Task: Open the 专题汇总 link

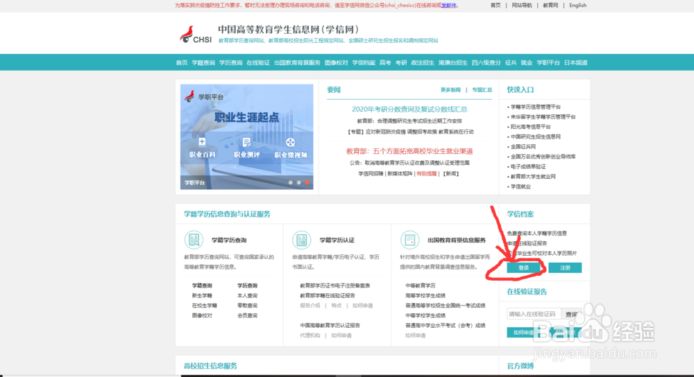Action: pos(482,89)
